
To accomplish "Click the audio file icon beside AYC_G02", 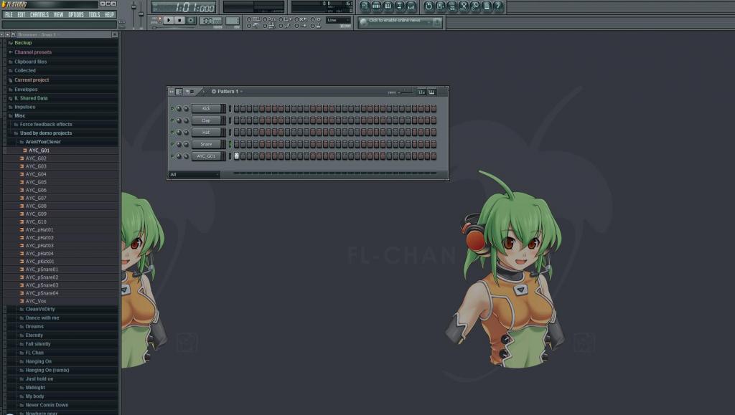I will pos(22,158).
